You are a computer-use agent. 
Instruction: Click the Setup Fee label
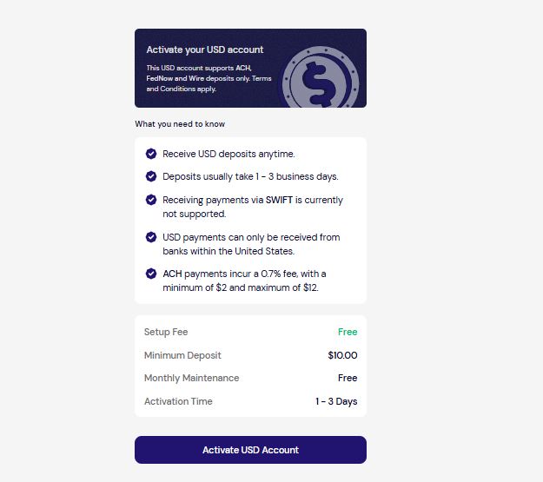tap(166, 332)
